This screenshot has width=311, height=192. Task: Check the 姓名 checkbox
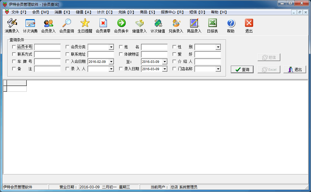[x=121, y=47]
